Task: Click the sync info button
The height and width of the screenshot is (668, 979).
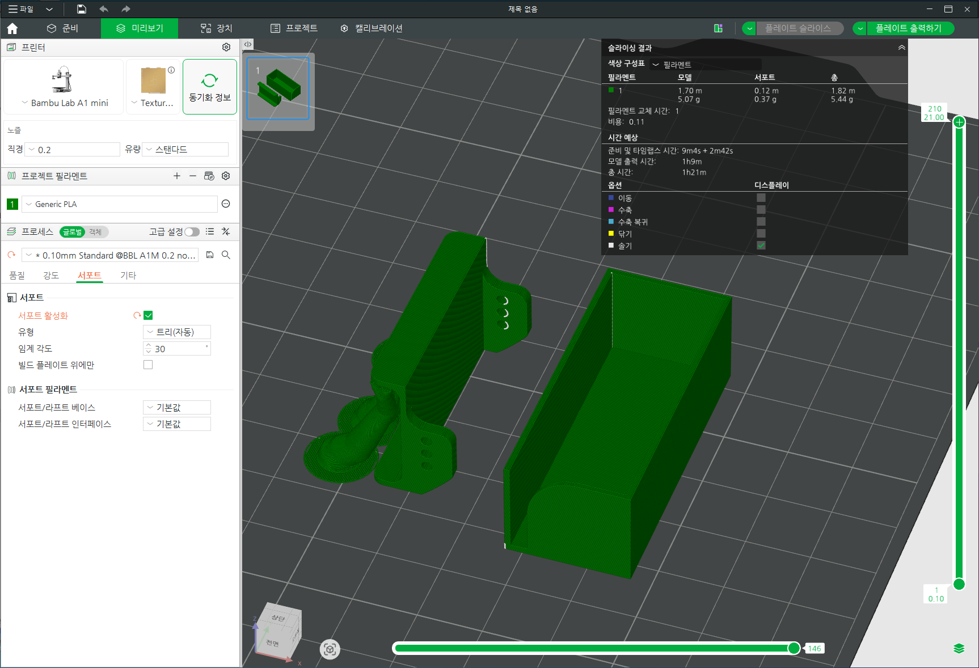Action: (210, 87)
